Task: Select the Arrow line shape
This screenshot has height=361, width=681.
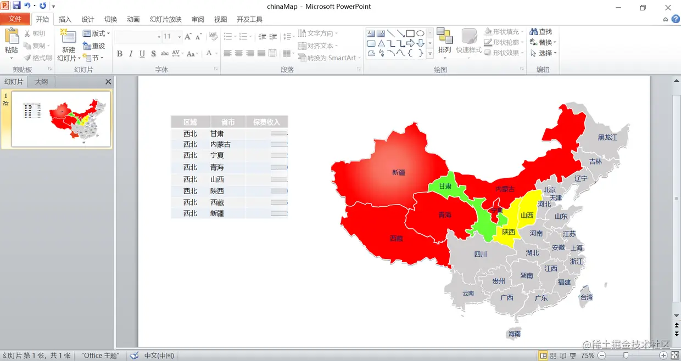Action: [400, 33]
